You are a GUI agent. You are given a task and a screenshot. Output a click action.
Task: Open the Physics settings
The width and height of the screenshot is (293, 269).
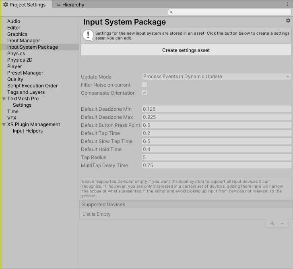16,54
